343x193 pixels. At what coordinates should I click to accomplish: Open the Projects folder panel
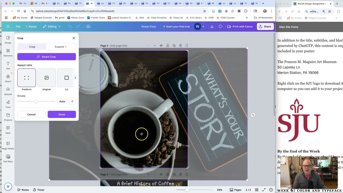point(8,117)
